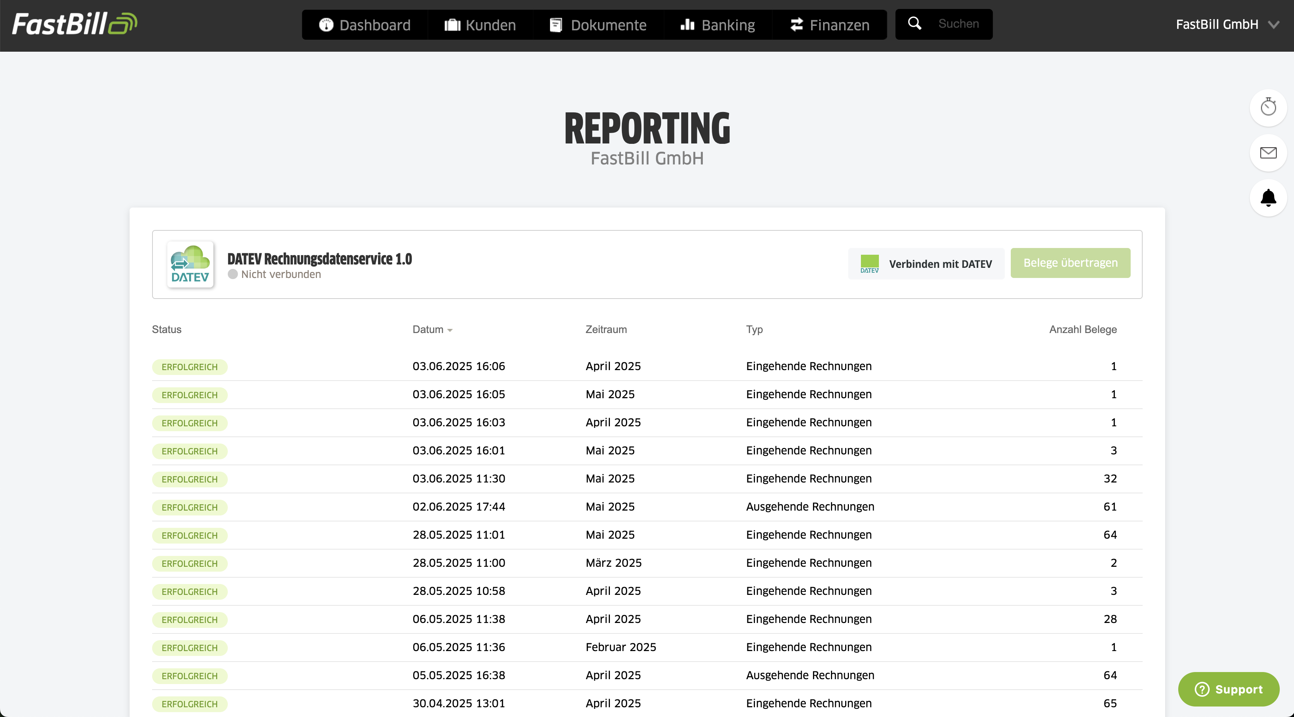Screen dimensions: 1294x717
Task: Click Februar 2025 period cell
Action: pos(620,648)
